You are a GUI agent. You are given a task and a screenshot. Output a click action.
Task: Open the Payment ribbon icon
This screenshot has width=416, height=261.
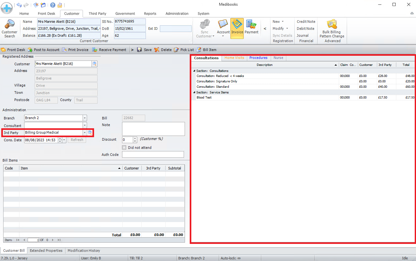251,25
